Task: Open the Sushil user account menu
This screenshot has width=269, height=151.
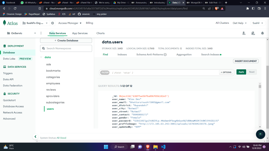Action: coord(258,23)
